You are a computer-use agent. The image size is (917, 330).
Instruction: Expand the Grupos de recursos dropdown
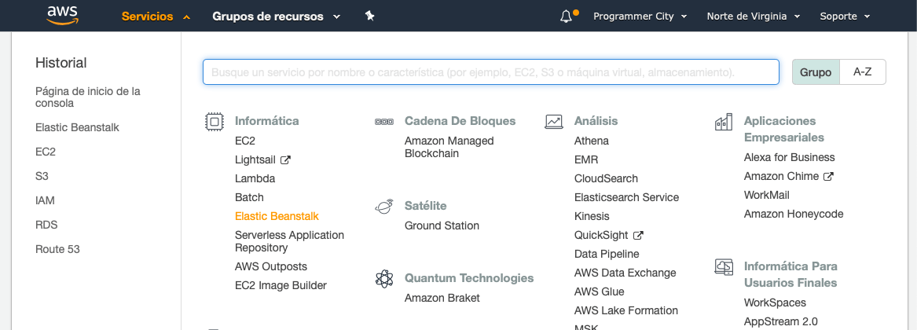point(276,16)
